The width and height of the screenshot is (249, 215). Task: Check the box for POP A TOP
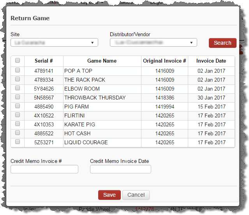point(18,70)
